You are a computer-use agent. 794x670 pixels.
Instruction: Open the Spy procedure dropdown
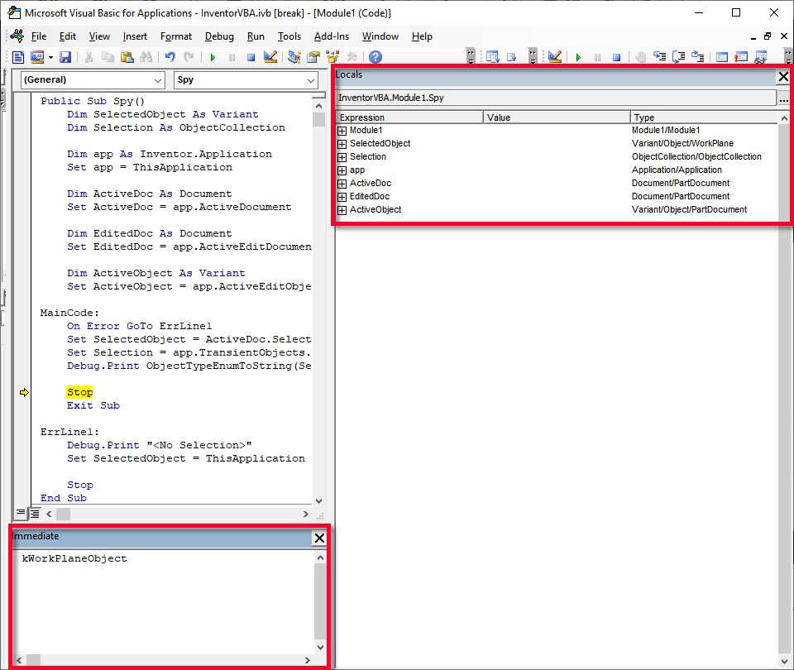[310, 80]
